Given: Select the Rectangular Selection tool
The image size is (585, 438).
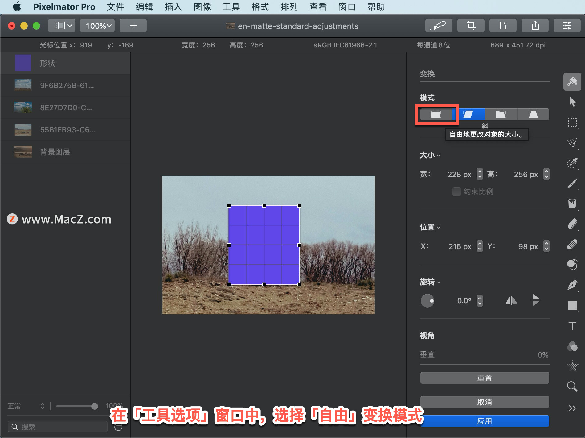Looking at the screenshot, I should [x=572, y=122].
